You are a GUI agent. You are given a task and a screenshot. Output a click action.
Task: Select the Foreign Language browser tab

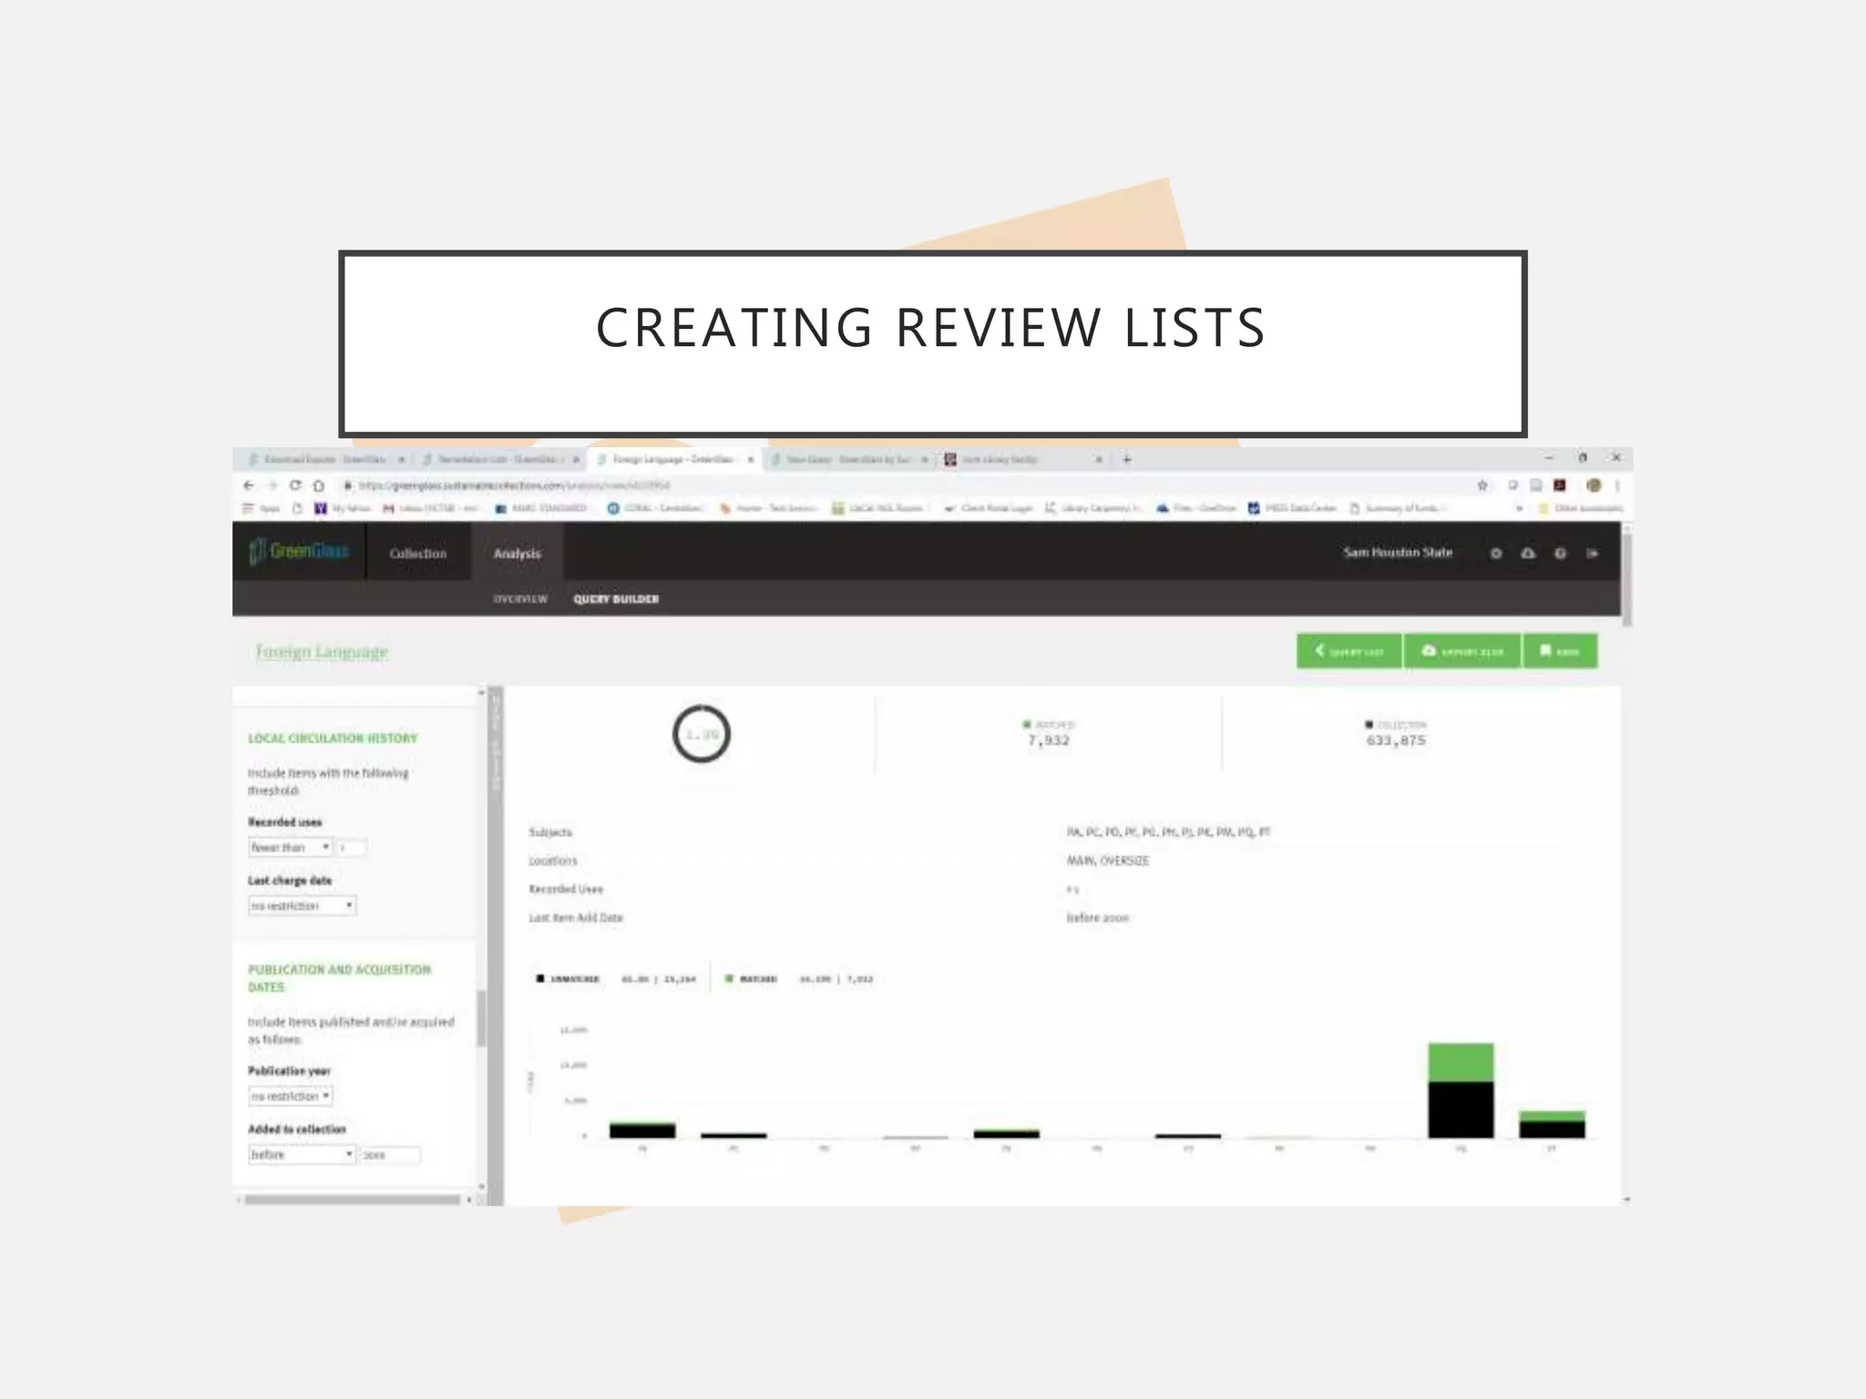[x=672, y=459]
